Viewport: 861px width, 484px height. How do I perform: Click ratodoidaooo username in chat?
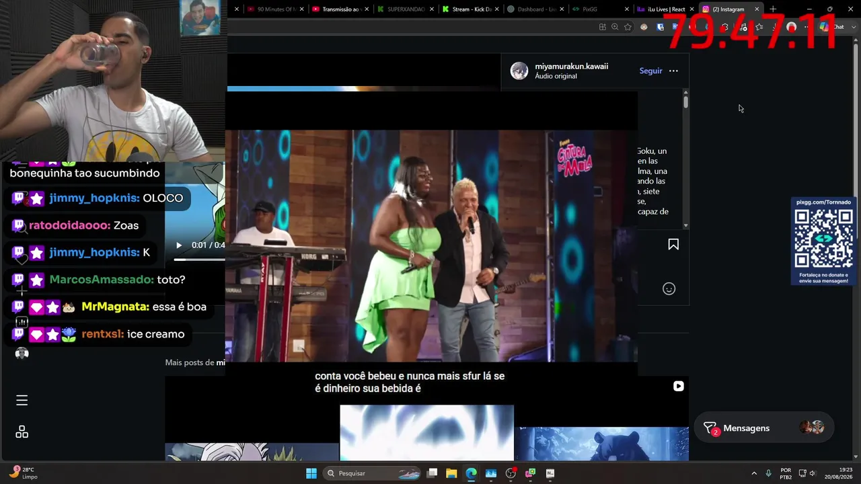[x=69, y=225]
